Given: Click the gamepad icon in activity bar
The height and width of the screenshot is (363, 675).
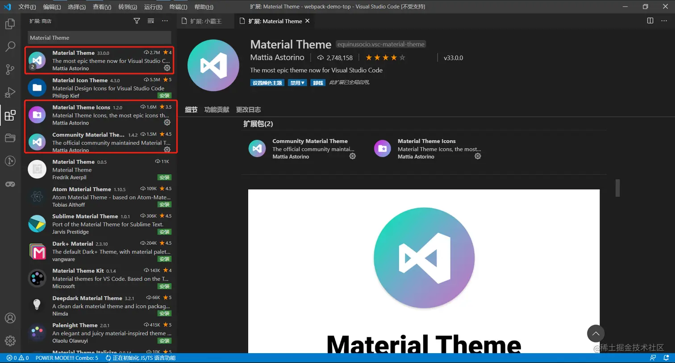Looking at the screenshot, I should pyautogui.click(x=10, y=184).
